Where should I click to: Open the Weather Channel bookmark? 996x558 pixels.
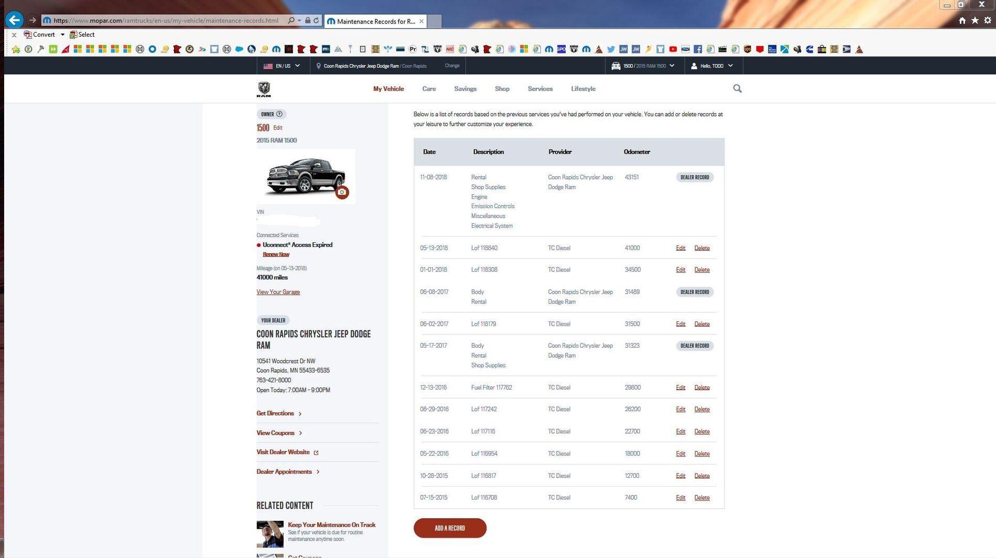[x=772, y=49]
